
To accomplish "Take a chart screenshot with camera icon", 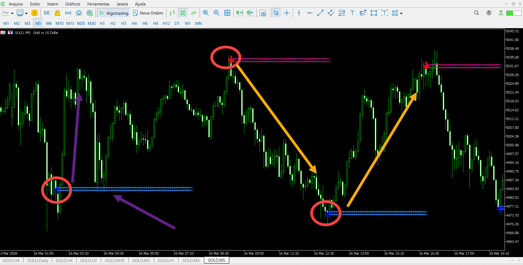I will (x=263, y=13).
